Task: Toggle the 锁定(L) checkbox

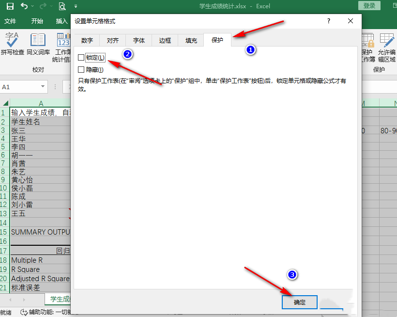Action: click(x=81, y=58)
